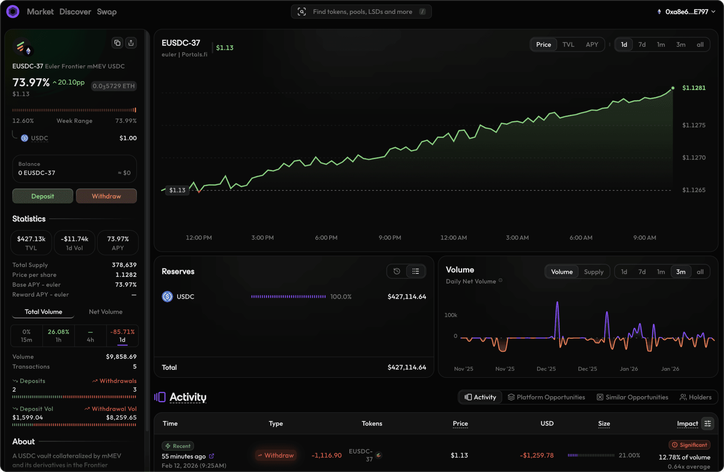Switch reserves to list view icon
Viewport: 724px width, 472px height.
(x=415, y=271)
